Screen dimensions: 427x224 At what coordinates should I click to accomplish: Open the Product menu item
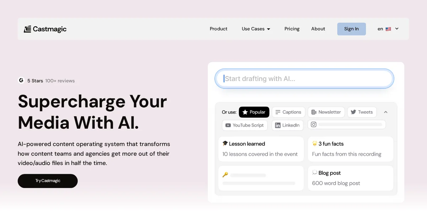tap(218, 29)
